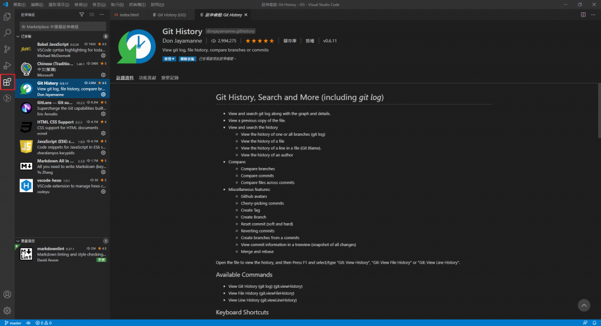Open the extensions panel more actions menu

(x=102, y=15)
